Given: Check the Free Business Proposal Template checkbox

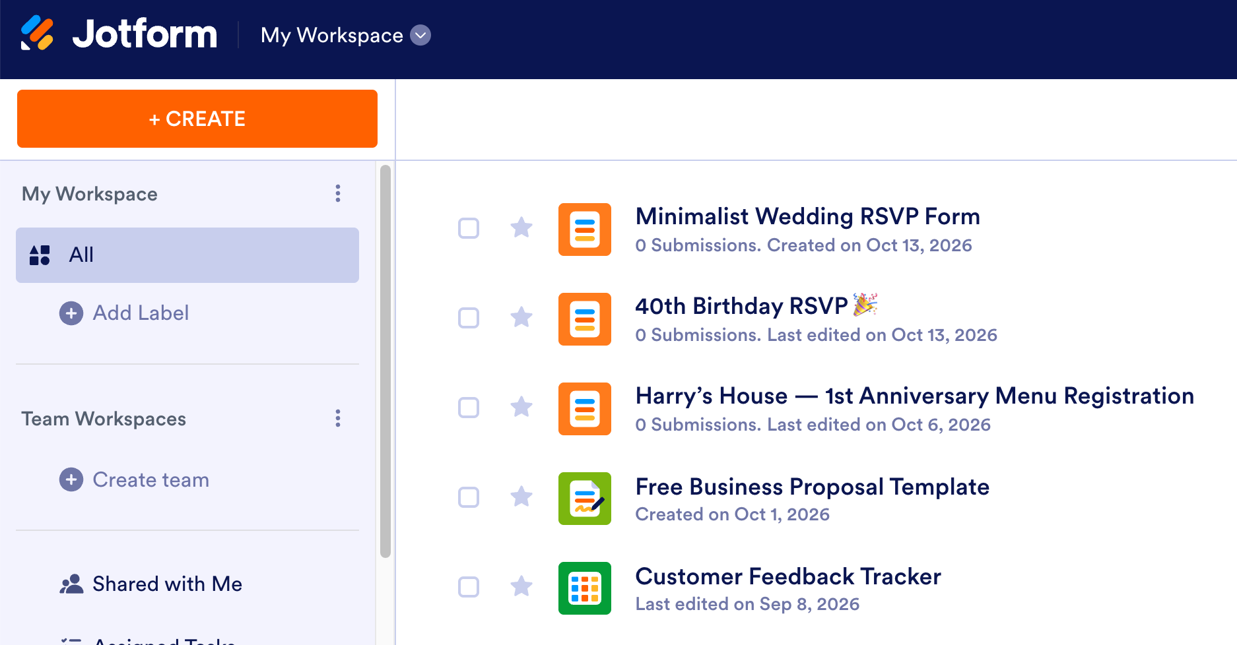Looking at the screenshot, I should point(469,497).
